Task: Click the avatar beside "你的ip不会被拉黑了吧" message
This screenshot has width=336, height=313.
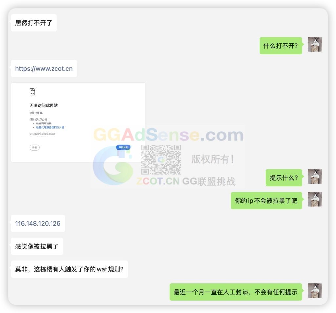Action: 315,199
